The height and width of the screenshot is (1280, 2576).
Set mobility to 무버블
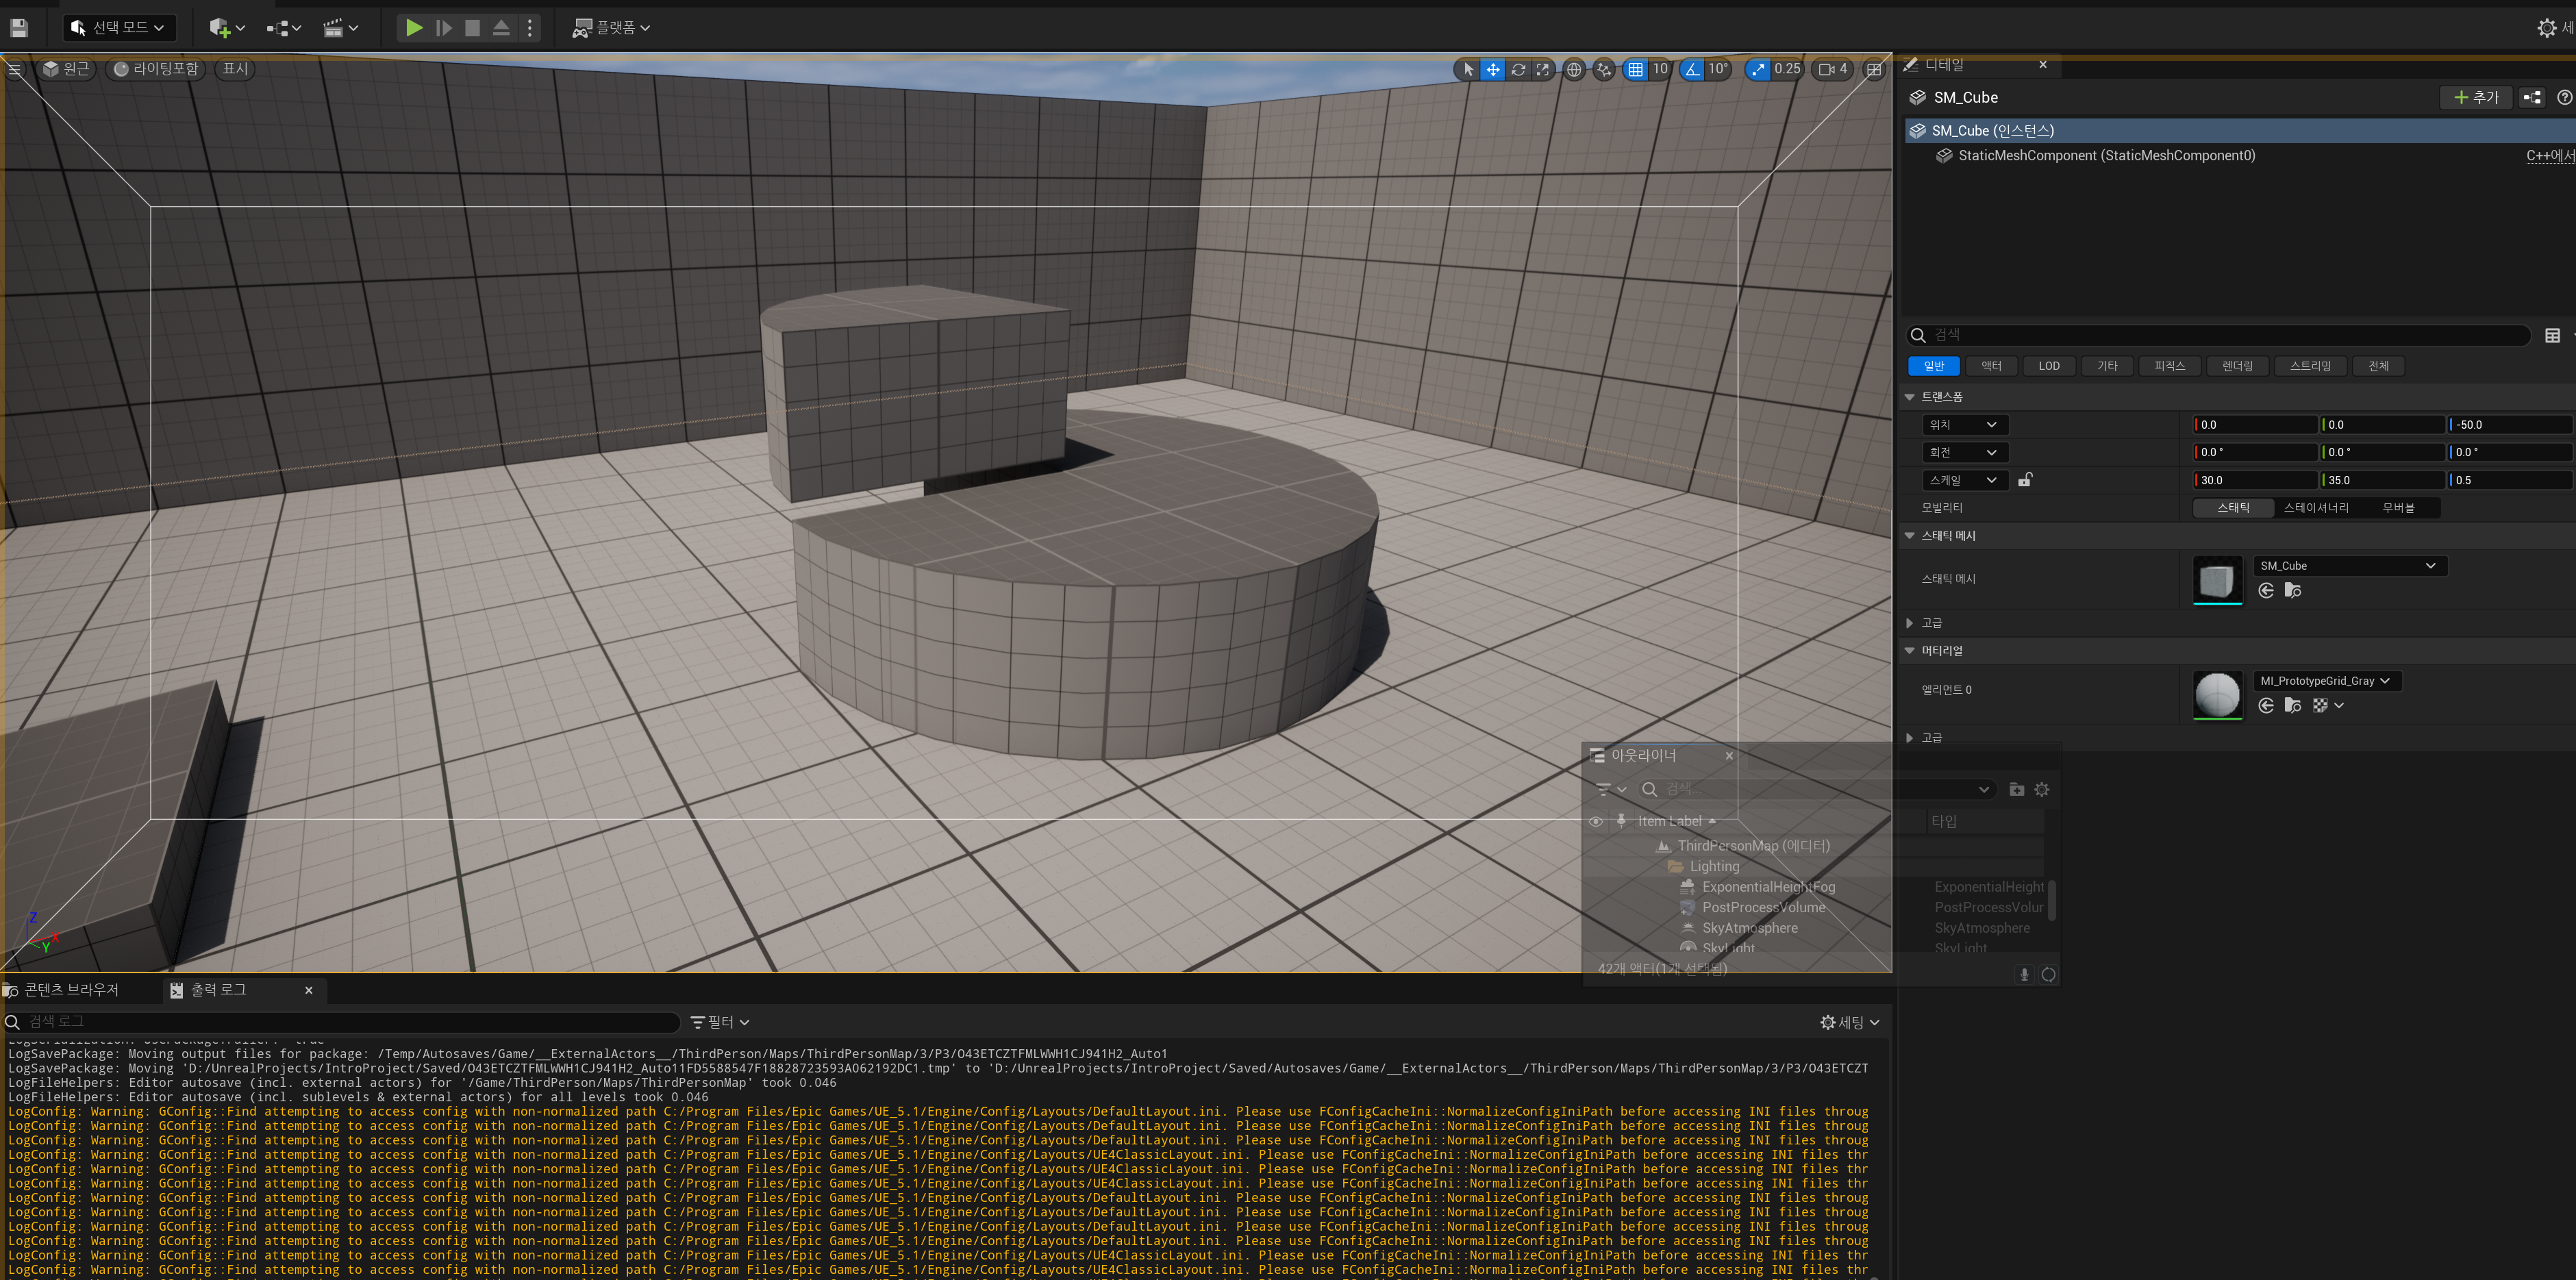click(x=2398, y=508)
